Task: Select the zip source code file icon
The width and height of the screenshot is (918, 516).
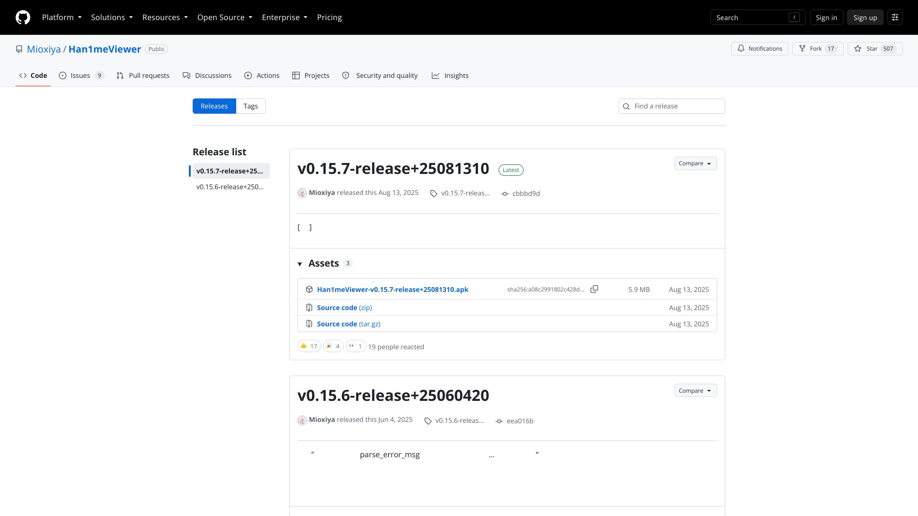Action: tap(309, 308)
